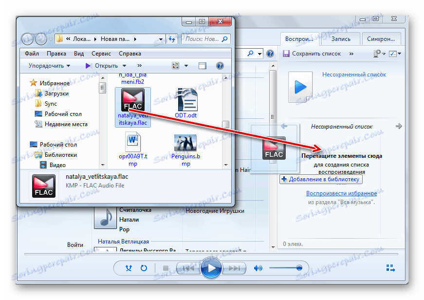This screenshot has width=424, height=300.
Task: Click the Explorer back navigation button
Action: 28,39
